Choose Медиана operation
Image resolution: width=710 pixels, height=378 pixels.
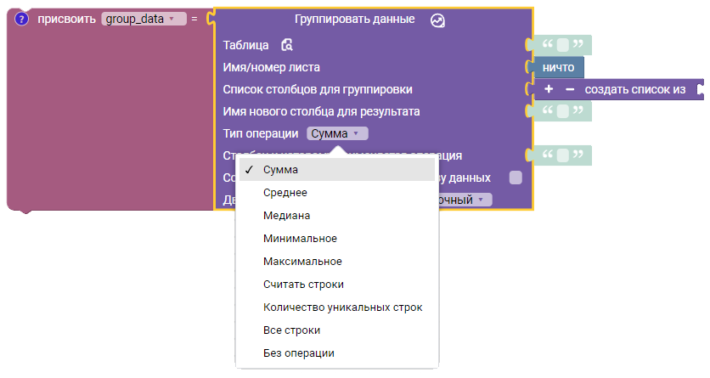tap(337, 216)
